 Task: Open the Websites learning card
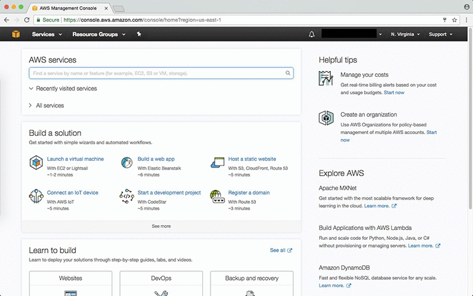pos(70,284)
